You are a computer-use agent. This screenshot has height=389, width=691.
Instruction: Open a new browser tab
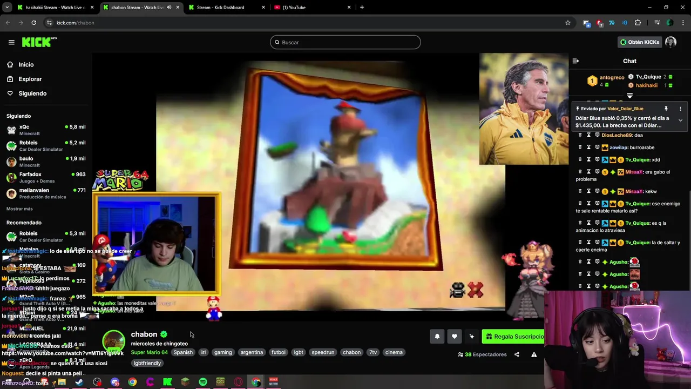pos(362,8)
